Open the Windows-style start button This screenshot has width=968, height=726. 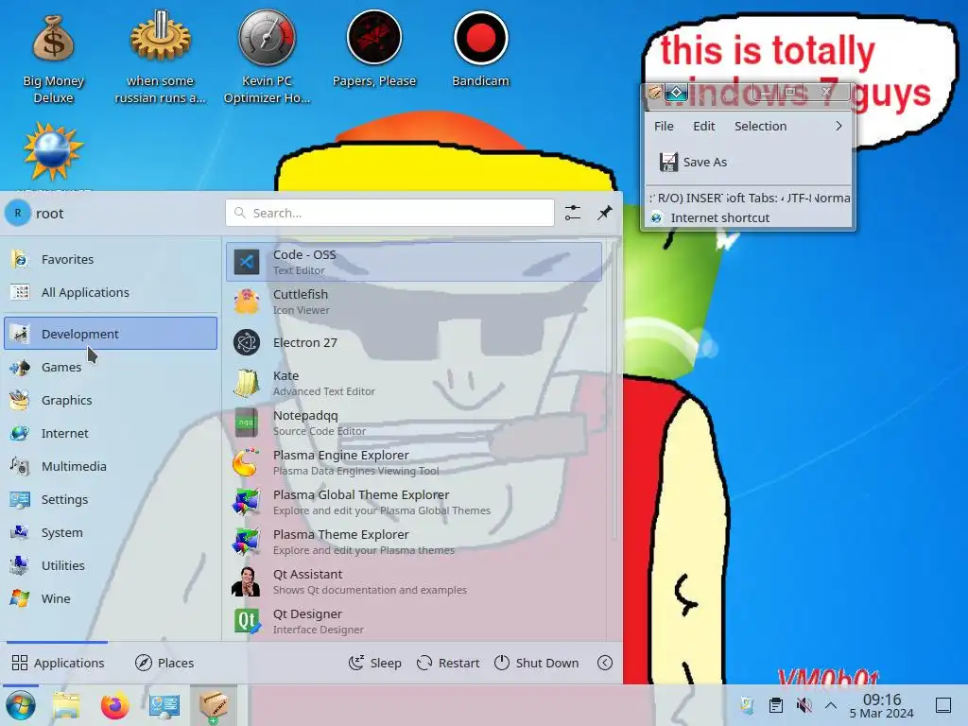pos(21,705)
